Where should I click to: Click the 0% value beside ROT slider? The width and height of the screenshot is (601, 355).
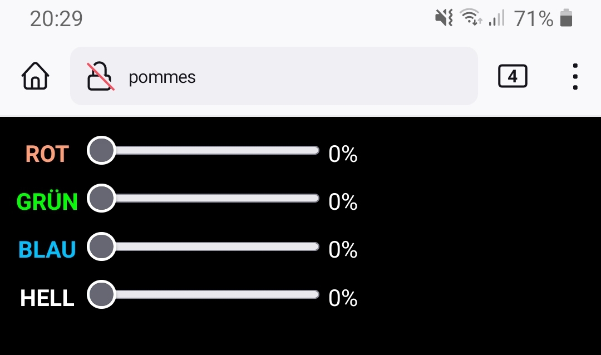(343, 154)
